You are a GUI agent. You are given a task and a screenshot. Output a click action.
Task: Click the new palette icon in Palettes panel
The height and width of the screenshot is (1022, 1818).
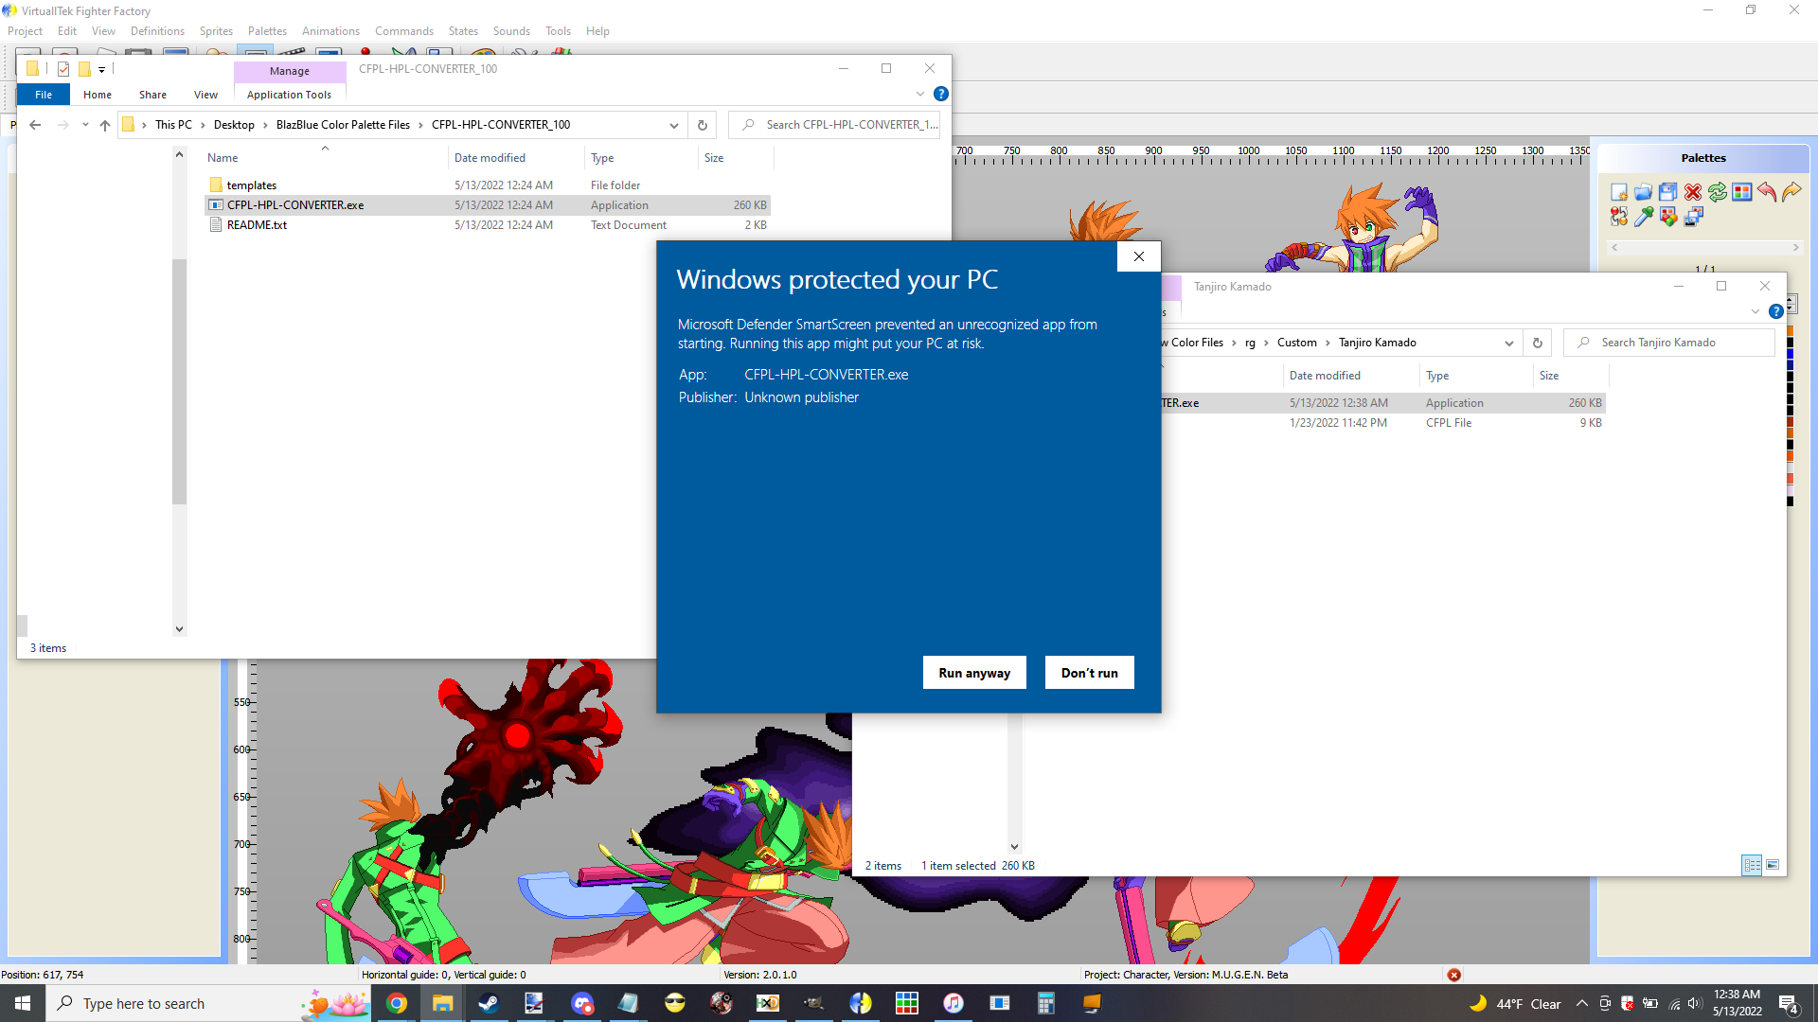pyautogui.click(x=1618, y=192)
